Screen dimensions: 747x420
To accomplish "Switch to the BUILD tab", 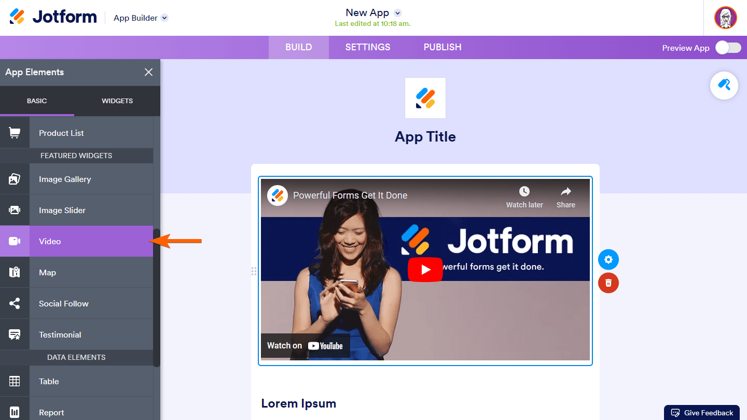I will point(299,47).
